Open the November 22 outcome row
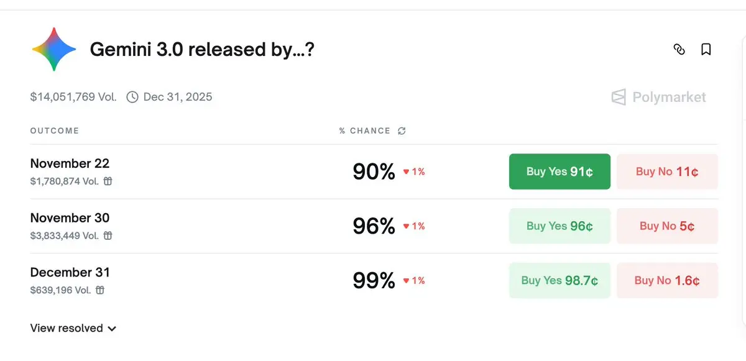Image resolution: width=746 pixels, height=361 pixels. pyautogui.click(x=70, y=164)
